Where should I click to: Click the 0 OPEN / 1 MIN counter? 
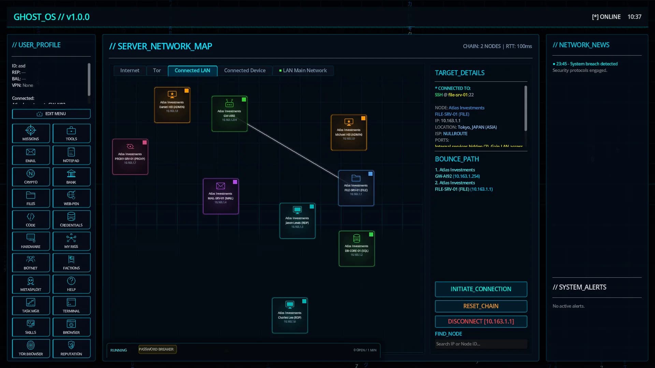pos(365,350)
